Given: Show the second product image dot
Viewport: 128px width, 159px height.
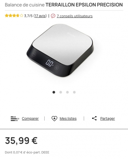Looking at the screenshot, I should click(61, 92).
